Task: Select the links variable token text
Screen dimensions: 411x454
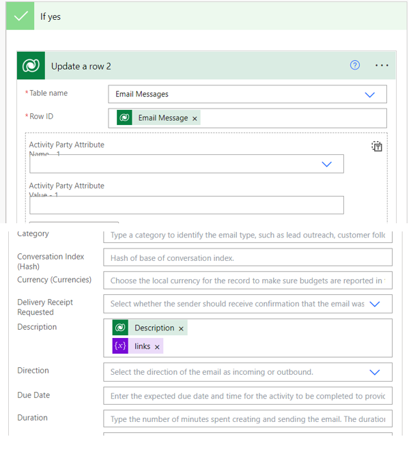Action: 142,346
